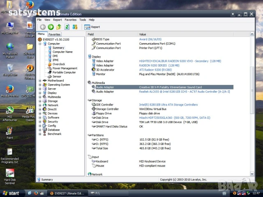
Task: Select the Overclock tree item
Action: point(59,64)
